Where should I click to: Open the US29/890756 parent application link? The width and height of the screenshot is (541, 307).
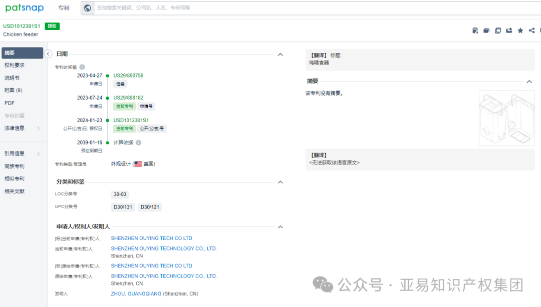(128, 75)
